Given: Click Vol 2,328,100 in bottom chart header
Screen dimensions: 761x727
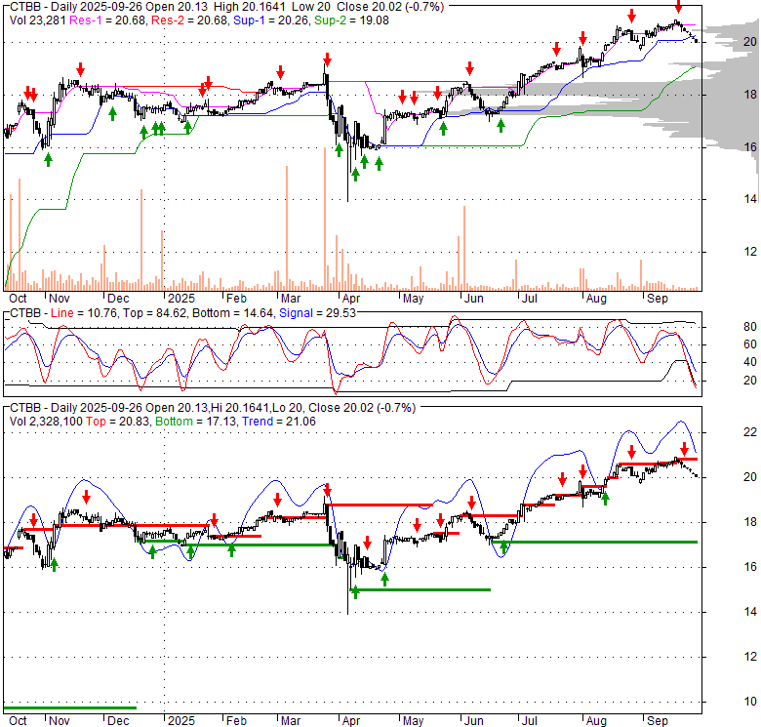Looking at the screenshot, I should (46, 422).
